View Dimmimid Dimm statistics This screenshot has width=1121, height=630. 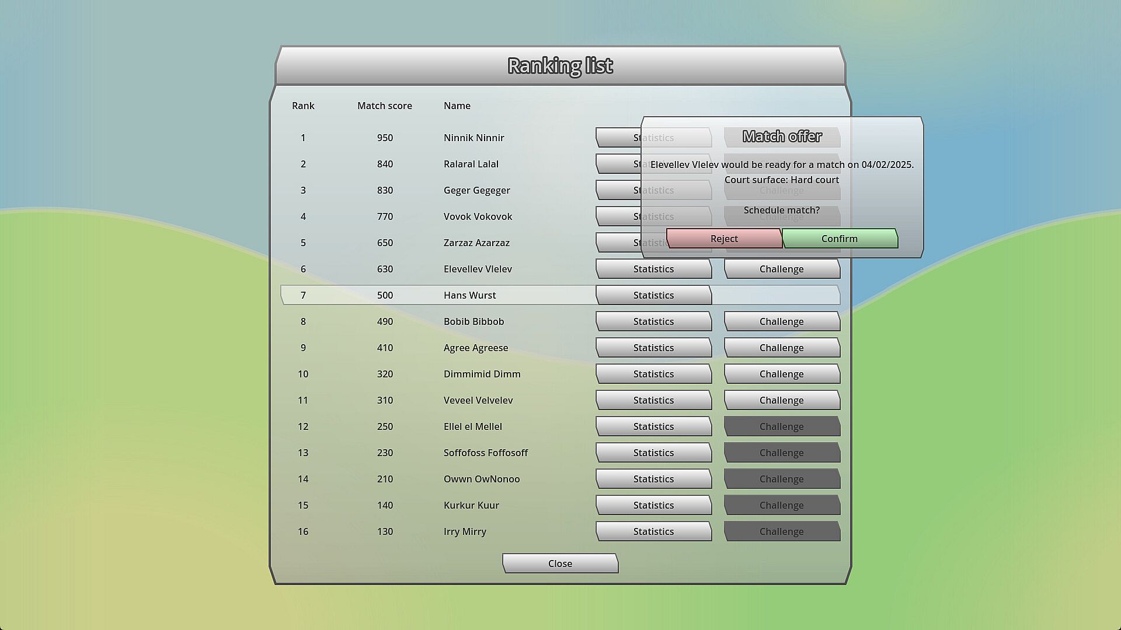[x=653, y=374]
